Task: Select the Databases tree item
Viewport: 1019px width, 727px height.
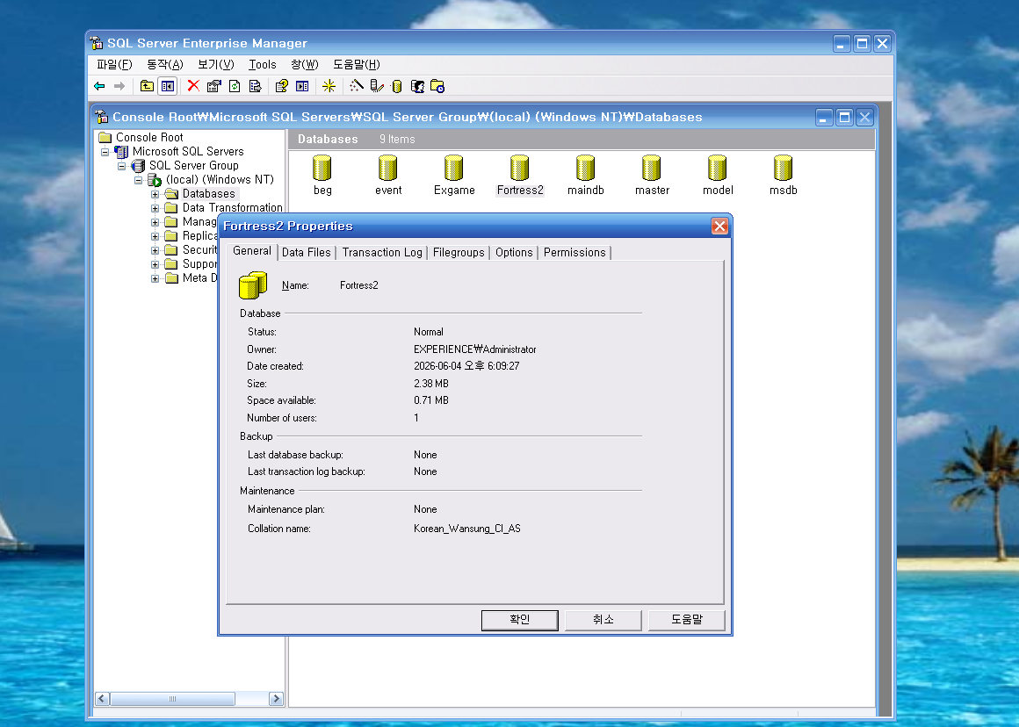Action: pyautogui.click(x=208, y=194)
